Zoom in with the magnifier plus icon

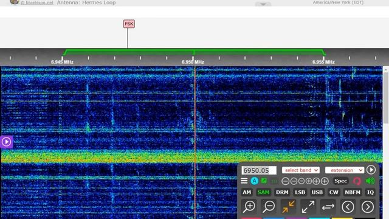pos(249,207)
